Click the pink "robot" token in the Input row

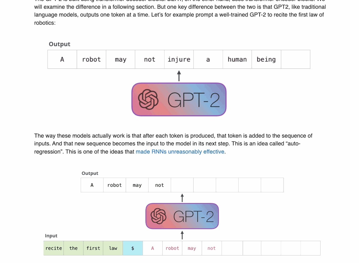tap(172, 248)
